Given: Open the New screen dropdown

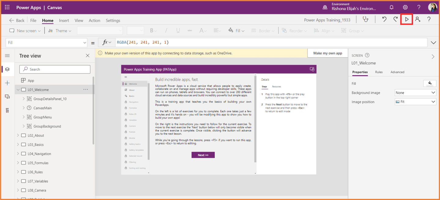Looking at the screenshot, I should [25, 31].
